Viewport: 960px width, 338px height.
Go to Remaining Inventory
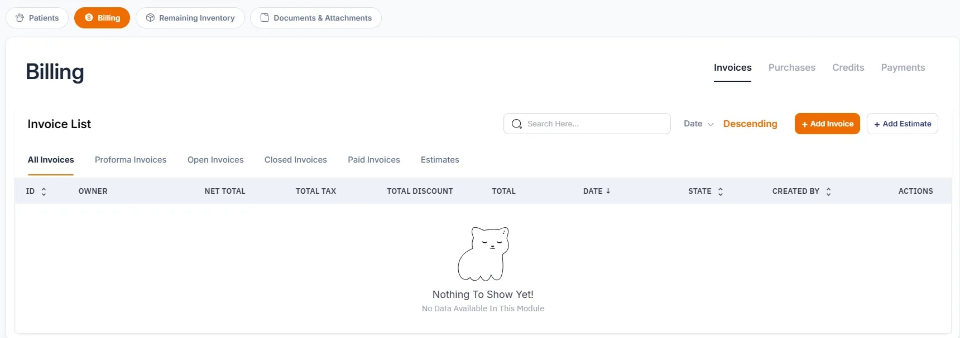tap(190, 18)
